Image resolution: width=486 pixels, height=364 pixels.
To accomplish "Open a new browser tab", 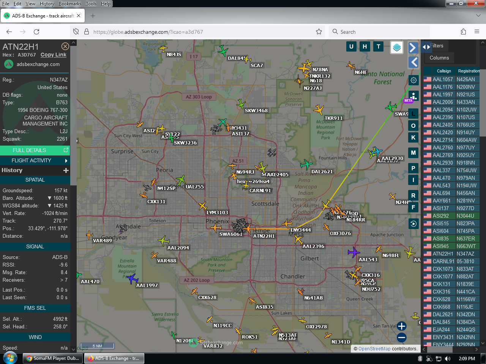I will point(93,16).
